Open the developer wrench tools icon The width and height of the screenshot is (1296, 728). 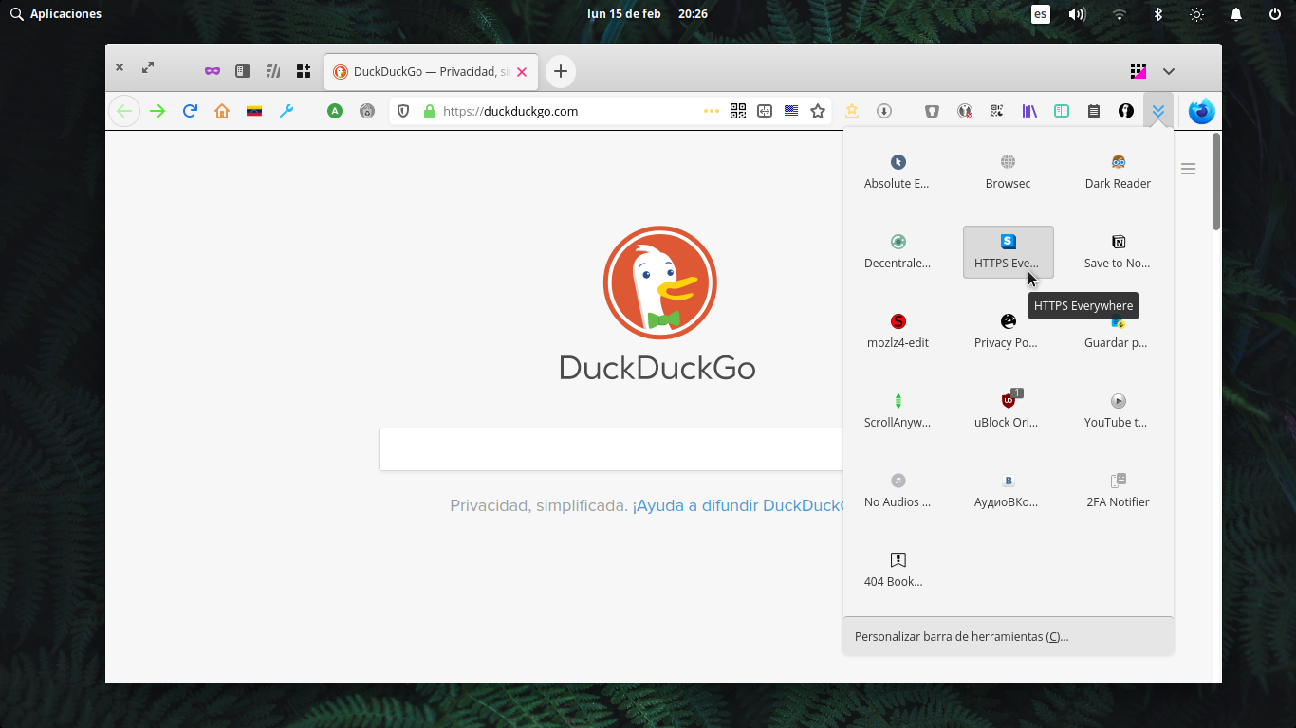287,111
